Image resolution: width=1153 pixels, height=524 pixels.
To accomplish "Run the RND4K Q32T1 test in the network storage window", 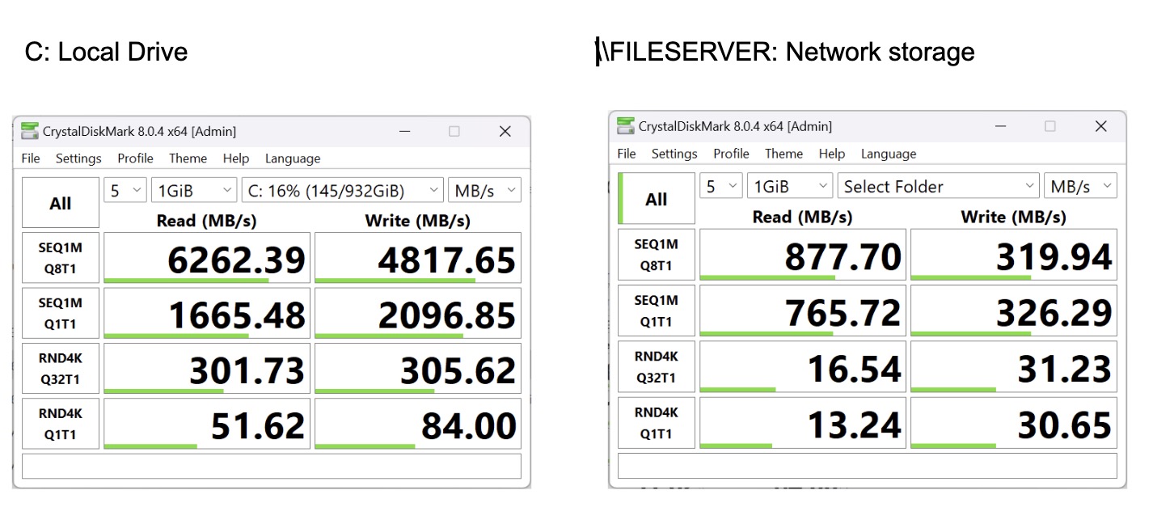I will coord(656,367).
